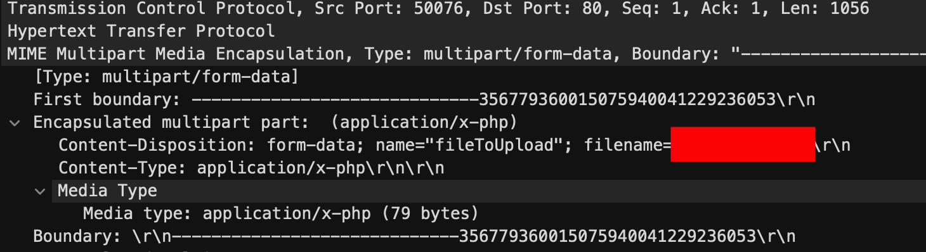Select the Content-Disposition form-data line
This screenshot has width=926, height=252.
[x=454, y=145]
